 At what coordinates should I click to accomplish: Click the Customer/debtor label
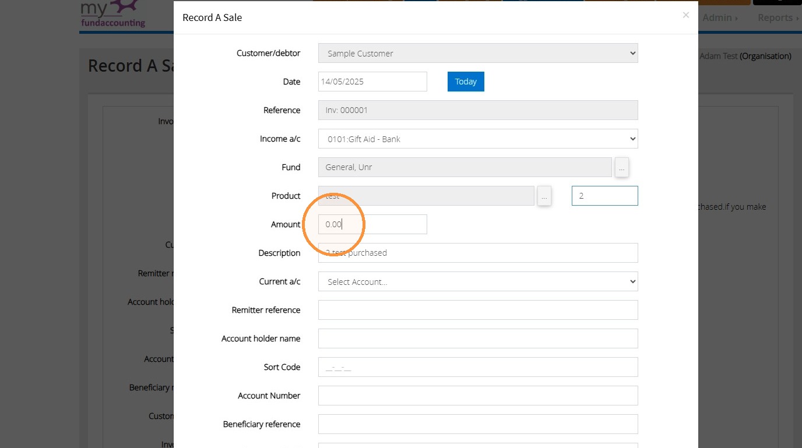coord(269,53)
